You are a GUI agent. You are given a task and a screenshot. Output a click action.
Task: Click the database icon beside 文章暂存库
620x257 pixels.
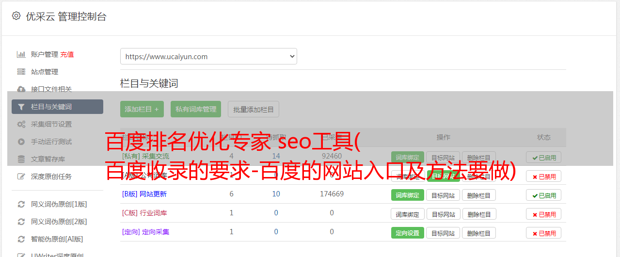click(x=21, y=159)
